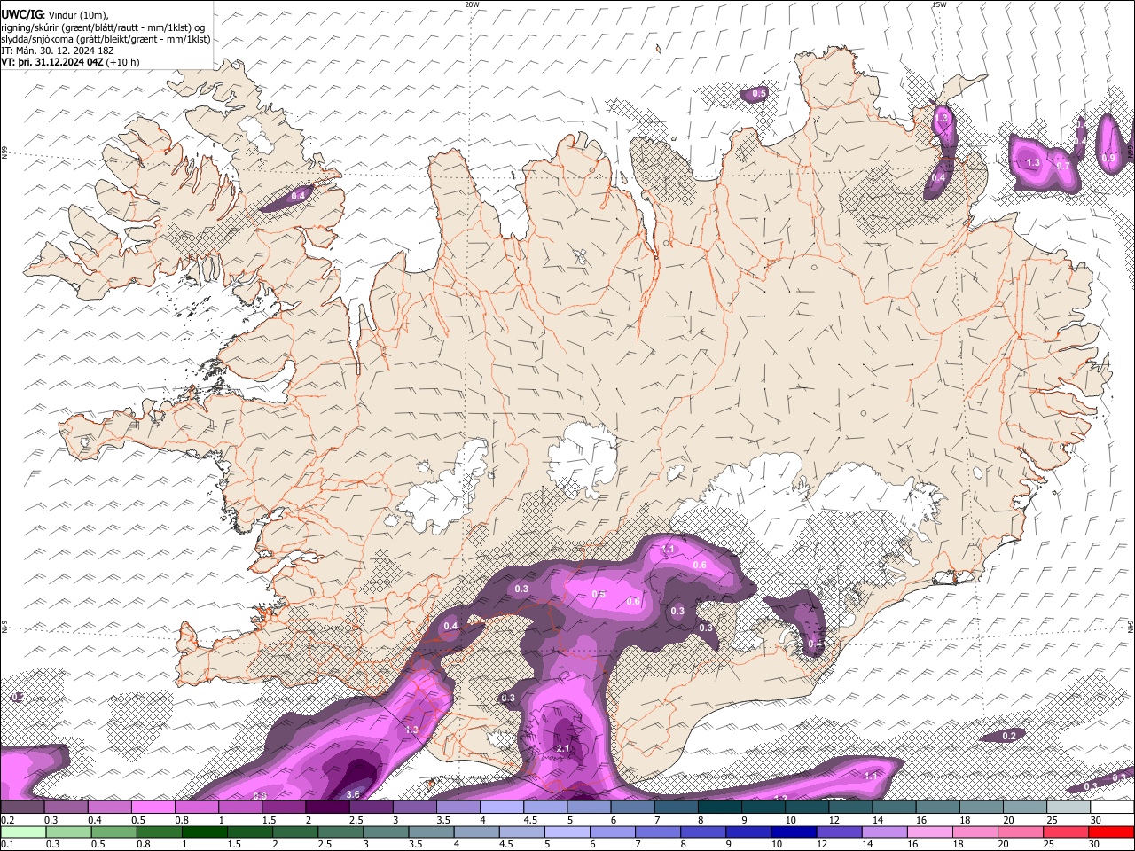Click the 0.4 value in the Westfjords
The height and width of the screenshot is (851, 1135).
tap(298, 196)
